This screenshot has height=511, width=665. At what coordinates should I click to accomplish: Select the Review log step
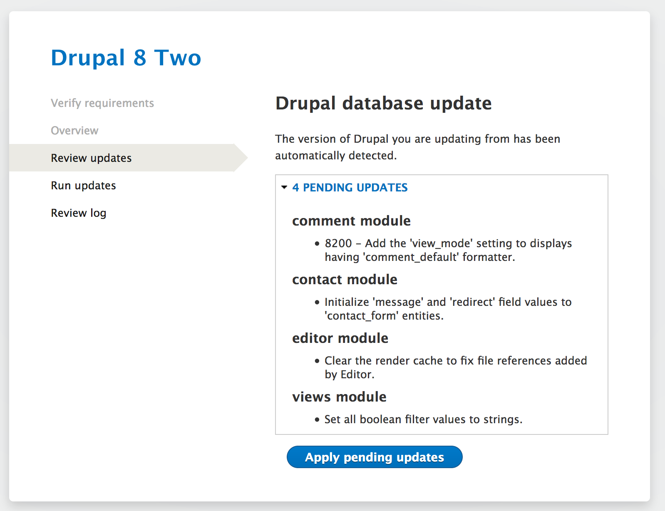78,213
